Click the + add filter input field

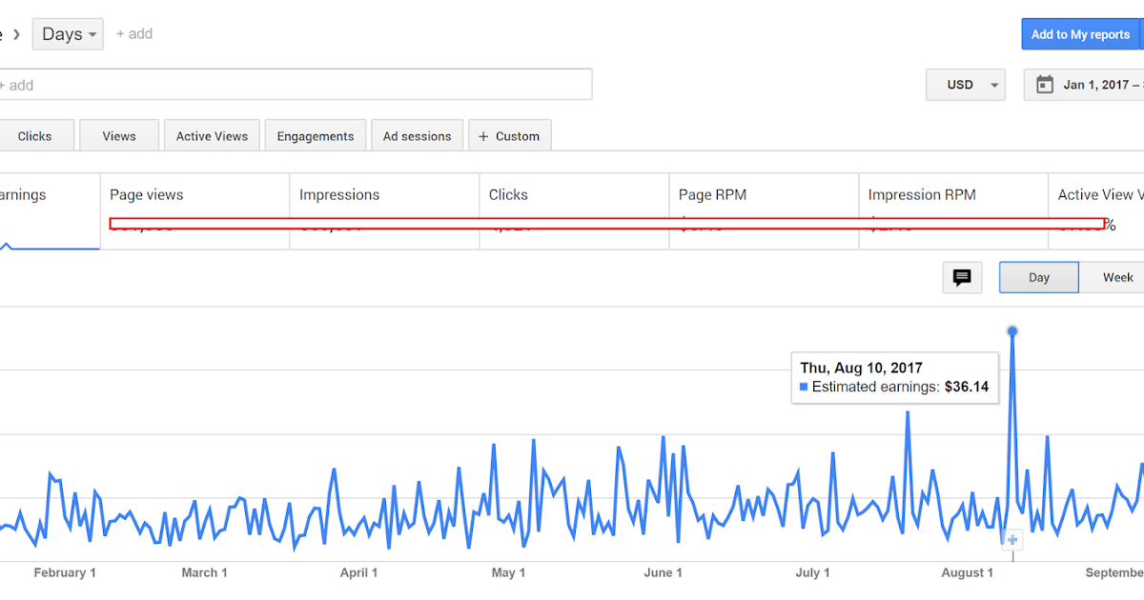click(296, 85)
